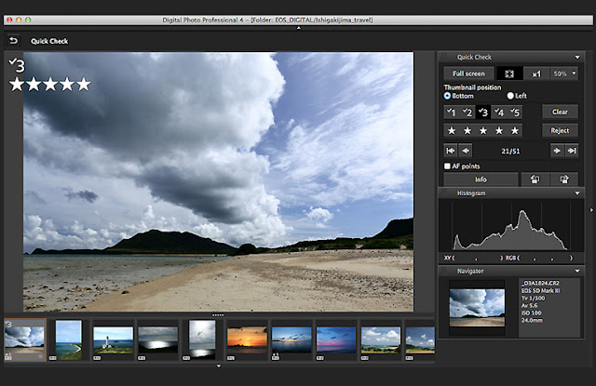Open the Info button

(x=481, y=180)
